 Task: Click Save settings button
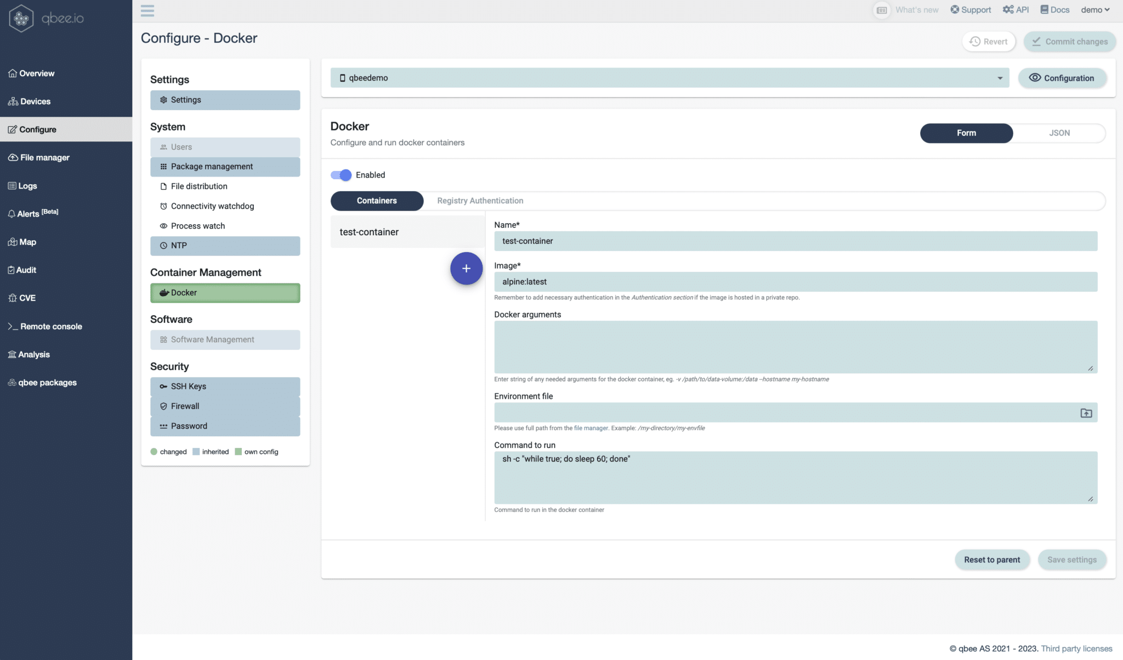(x=1071, y=560)
